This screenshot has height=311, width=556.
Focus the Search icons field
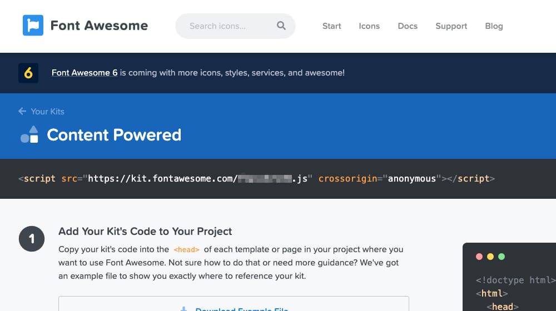235,26
